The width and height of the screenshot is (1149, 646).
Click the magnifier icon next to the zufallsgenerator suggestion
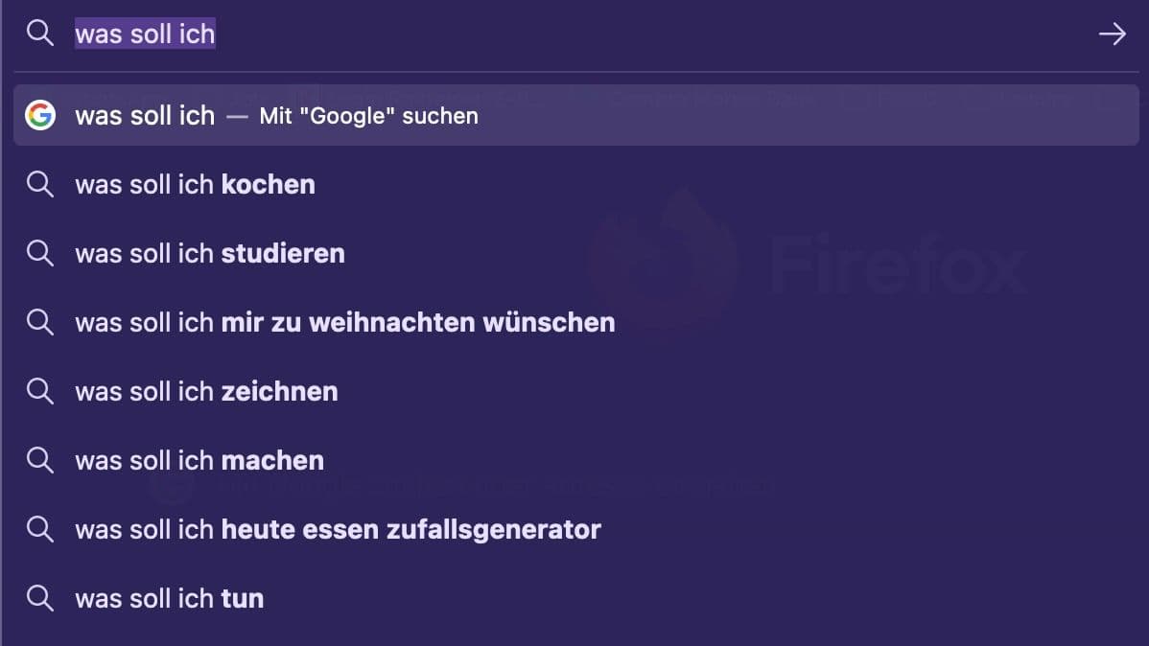(39, 529)
